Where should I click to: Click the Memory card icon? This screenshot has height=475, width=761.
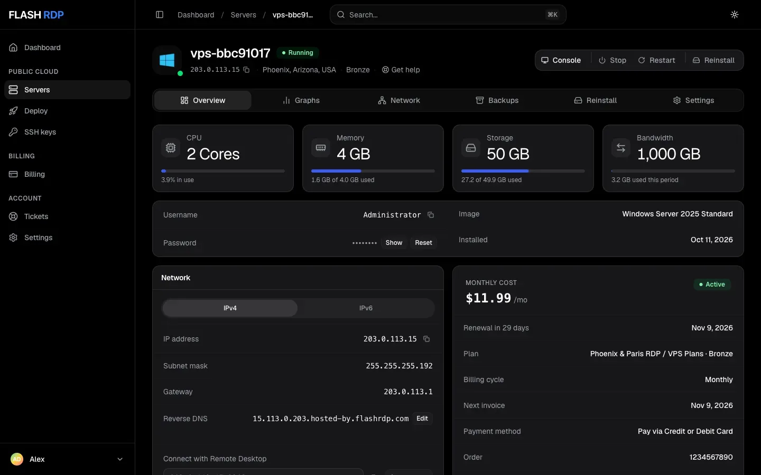(321, 148)
